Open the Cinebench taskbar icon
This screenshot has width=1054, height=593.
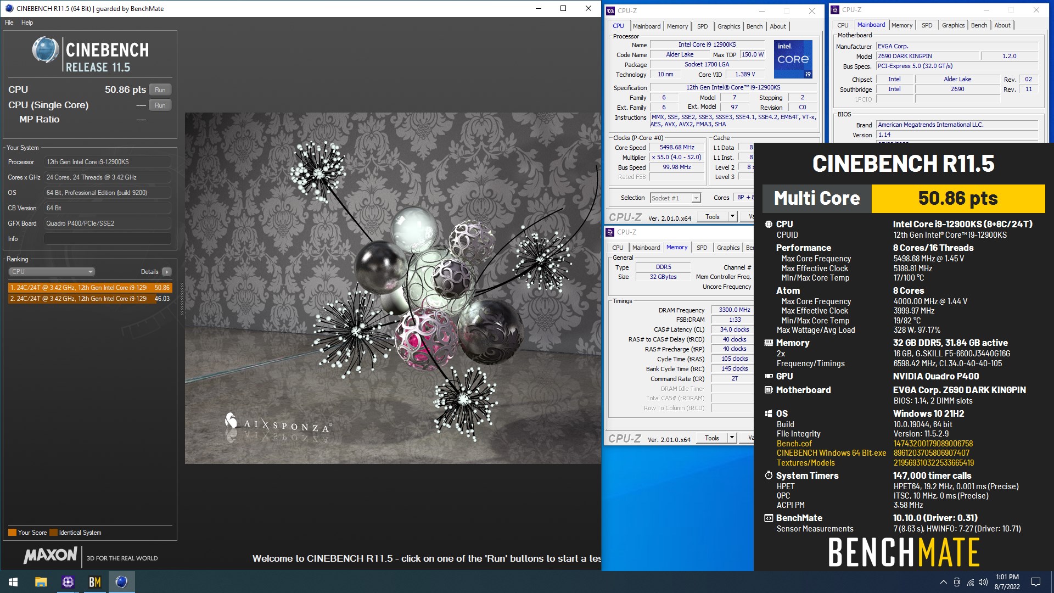click(122, 582)
